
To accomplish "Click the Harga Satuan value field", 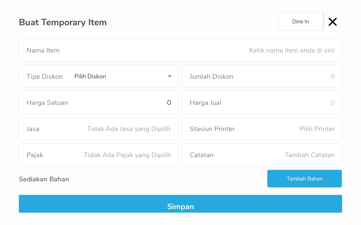I will click(99, 102).
